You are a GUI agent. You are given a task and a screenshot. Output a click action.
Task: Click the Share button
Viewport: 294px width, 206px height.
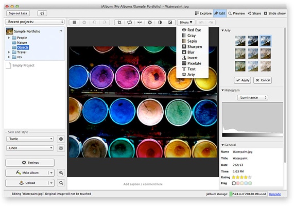(x=254, y=13)
